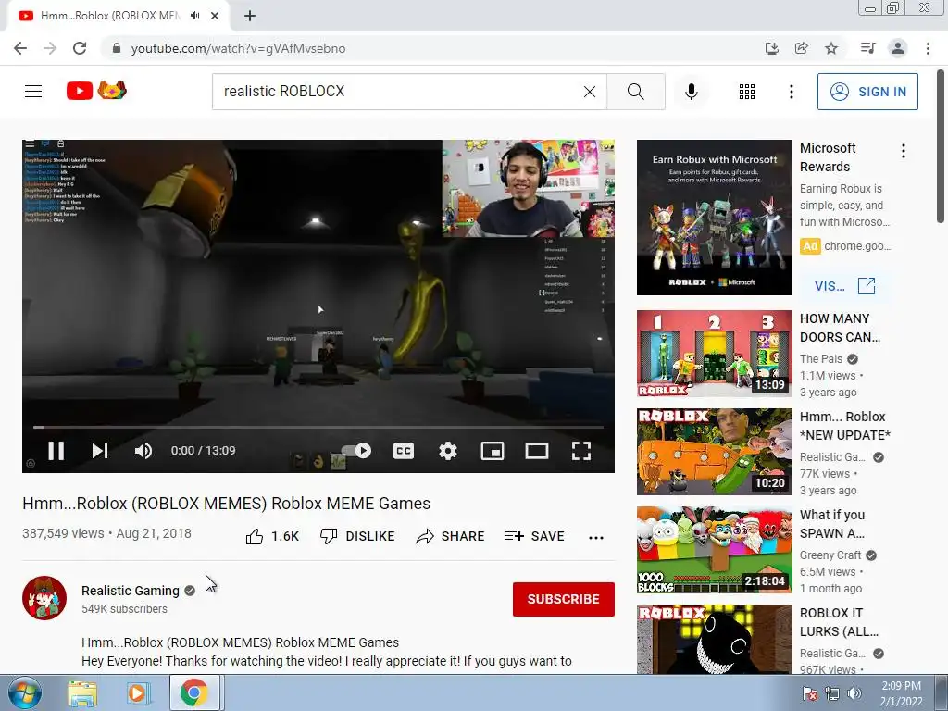This screenshot has width=948, height=711.
Task: Open the Chrome three-dot menu
Action: pyautogui.click(x=928, y=48)
